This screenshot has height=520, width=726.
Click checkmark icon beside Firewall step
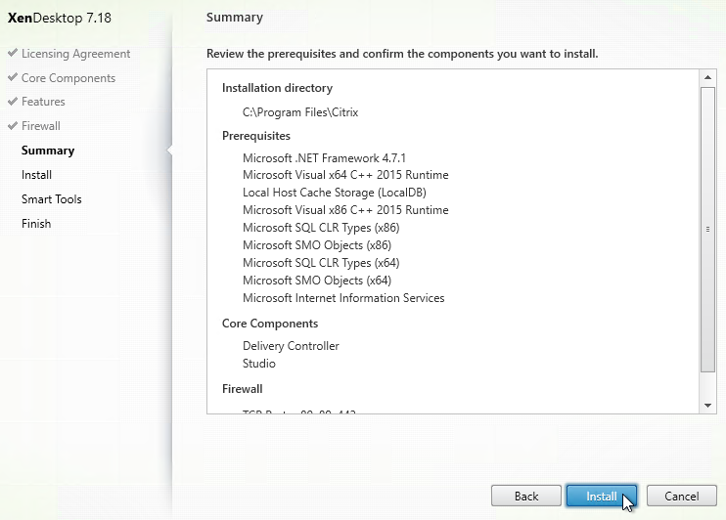click(x=13, y=125)
